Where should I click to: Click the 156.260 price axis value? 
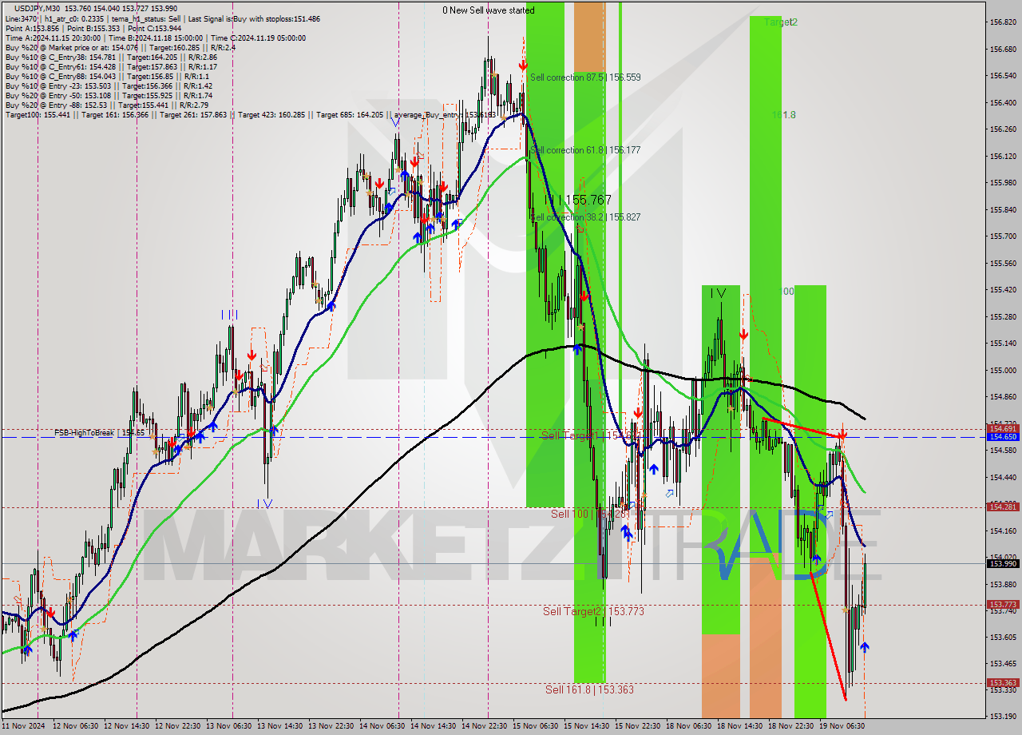(1004, 129)
